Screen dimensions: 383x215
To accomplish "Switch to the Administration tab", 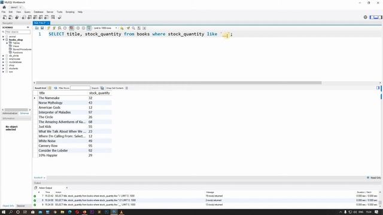I will click(x=10, y=113).
